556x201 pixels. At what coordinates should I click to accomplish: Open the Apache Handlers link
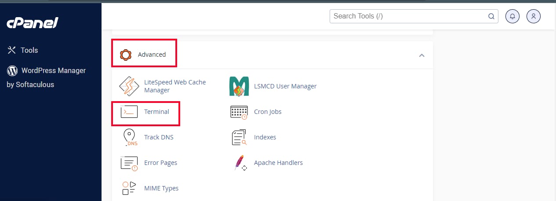pos(278,163)
